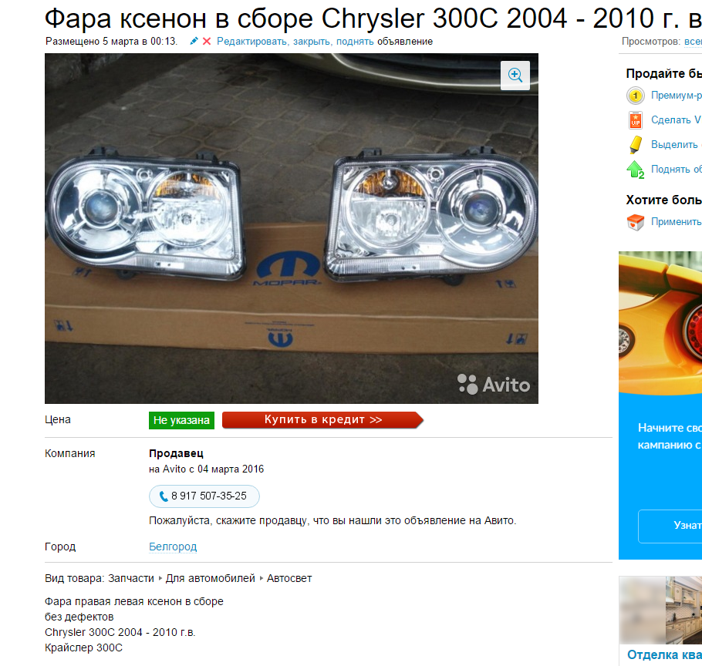This screenshot has height=666, width=702.
Task: Click the phone handset icon
Action: (164, 496)
